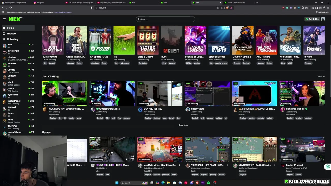Open the Fortnite category card
The height and width of the screenshot is (186, 331).
tap(314, 40)
